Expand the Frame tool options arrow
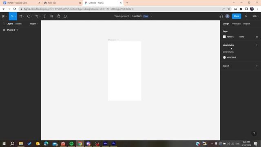The image size is (261, 147). click(24, 16)
